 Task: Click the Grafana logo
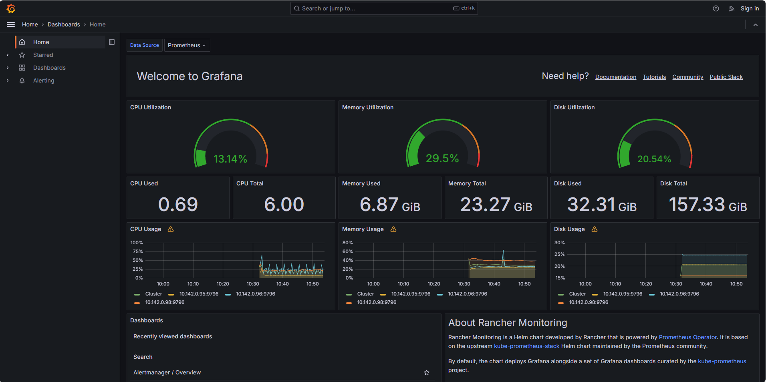[11, 8]
